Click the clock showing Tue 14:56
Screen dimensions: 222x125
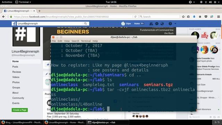point(111,2)
